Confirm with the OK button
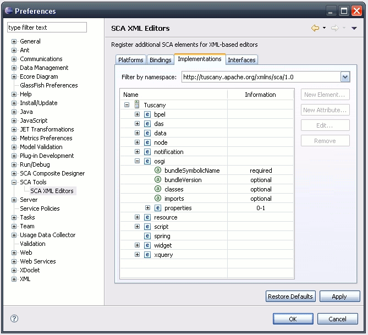The image size is (368, 335). tap(293, 319)
